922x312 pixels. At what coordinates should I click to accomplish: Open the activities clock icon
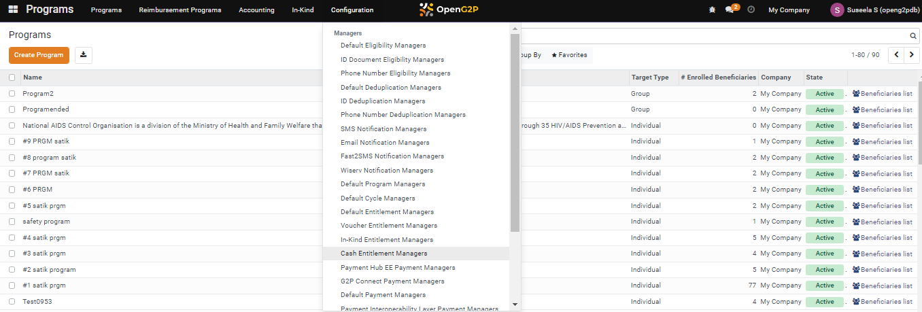751,10
